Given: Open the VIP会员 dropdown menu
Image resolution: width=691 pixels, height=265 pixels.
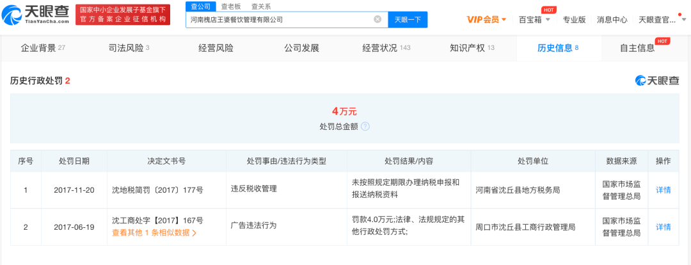Looking at the screenshot, I should (486, 19).
